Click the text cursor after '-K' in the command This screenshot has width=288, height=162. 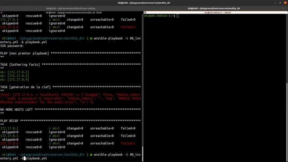pyautogui.click(x=25, y=158)
